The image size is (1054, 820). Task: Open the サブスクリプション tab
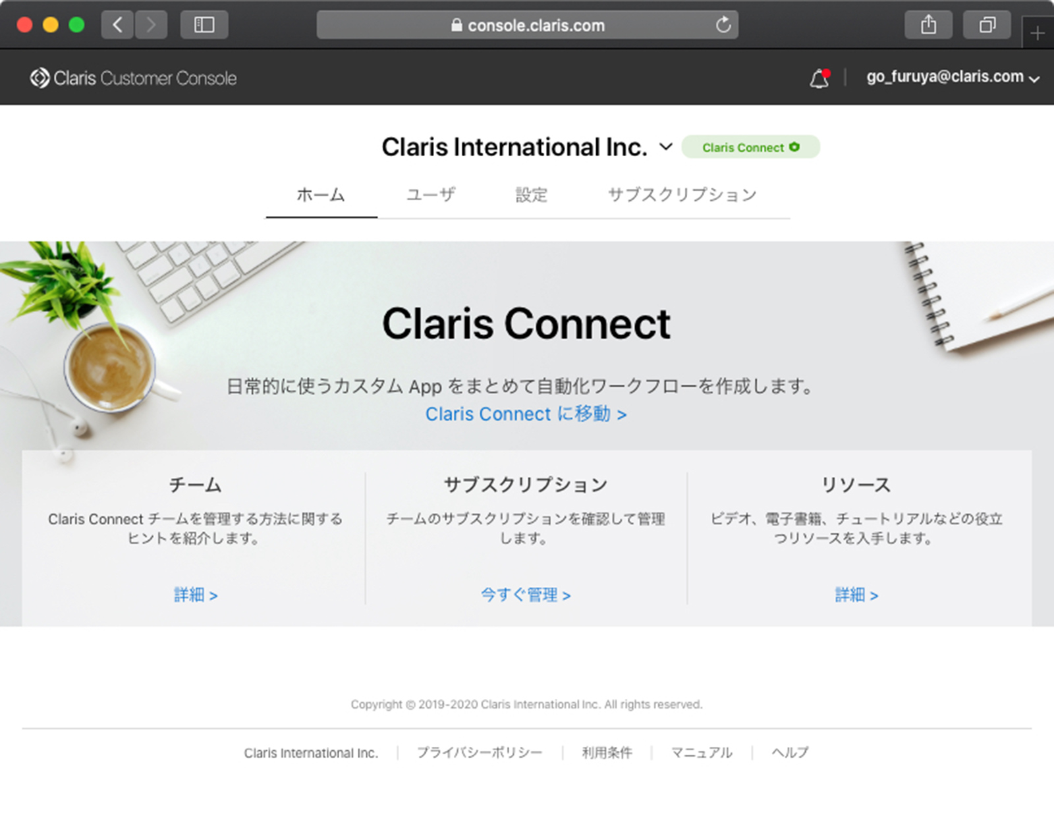click(x=682, y=195)
